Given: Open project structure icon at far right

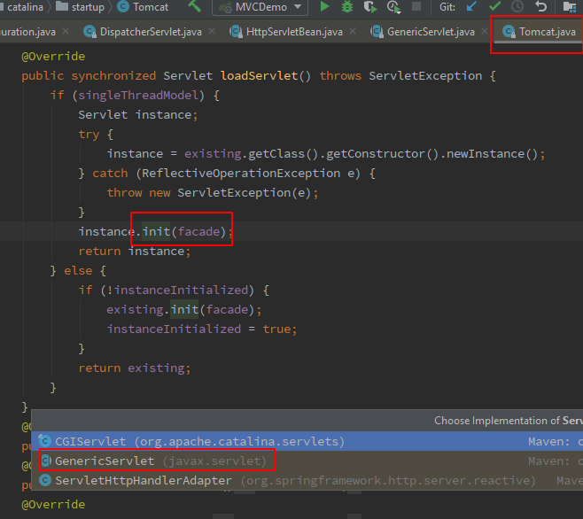Looking at the screenshot, I should [570, 7].
